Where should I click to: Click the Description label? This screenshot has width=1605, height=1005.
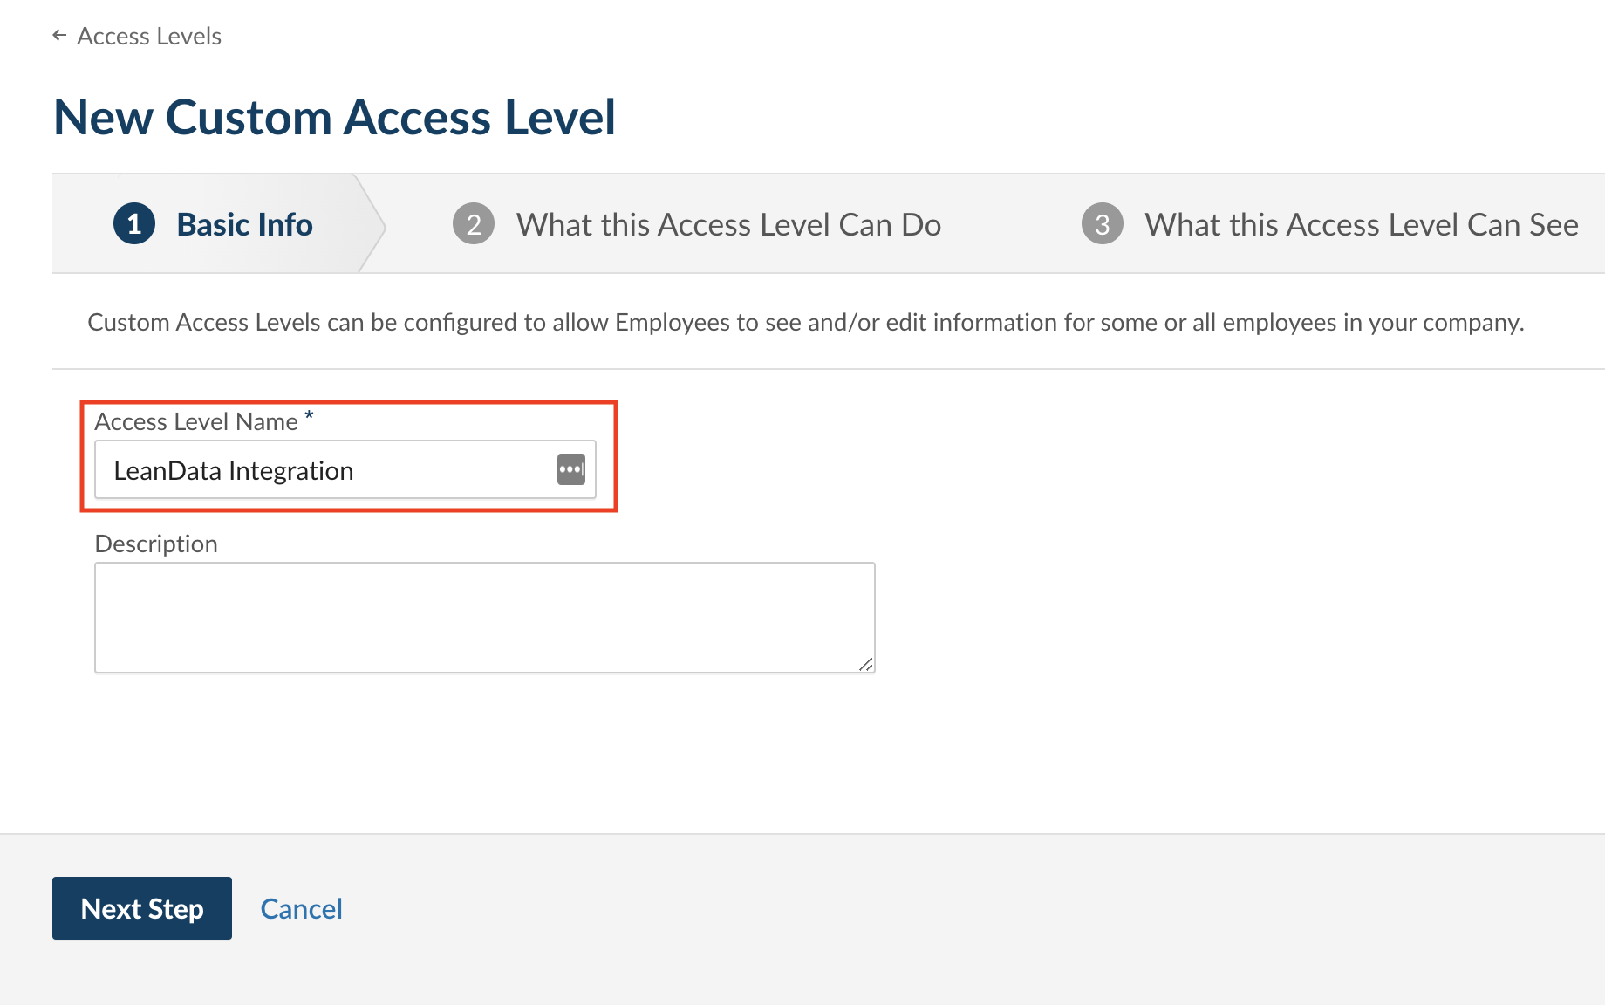pyautogui.click(x=156, y=544)
